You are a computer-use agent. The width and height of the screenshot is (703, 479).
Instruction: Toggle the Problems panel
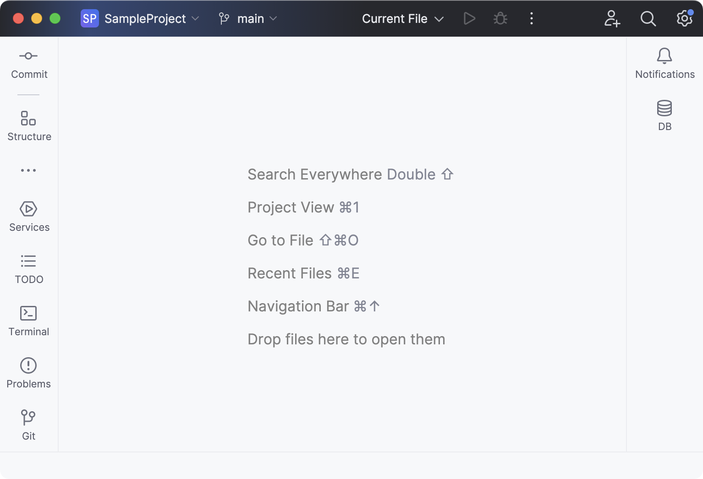(x=28, y=373)
